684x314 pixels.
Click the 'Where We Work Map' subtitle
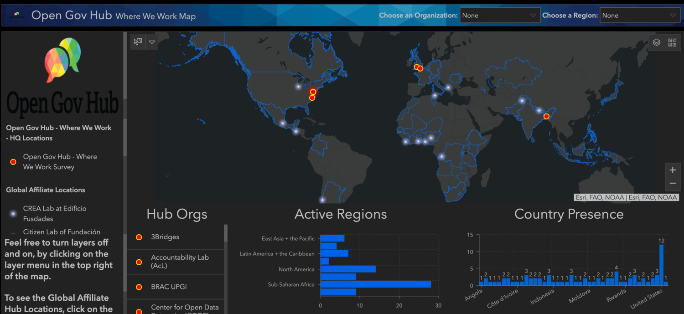(155, 16)
